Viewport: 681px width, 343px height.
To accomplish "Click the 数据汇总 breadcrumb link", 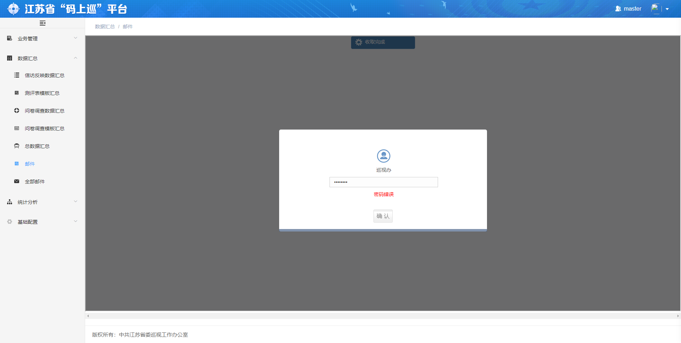I will point(105,27).
